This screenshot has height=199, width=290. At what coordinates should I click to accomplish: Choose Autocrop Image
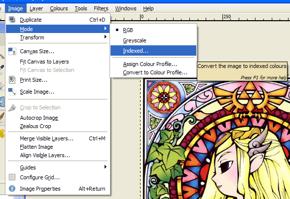click(x=58, y=118)
